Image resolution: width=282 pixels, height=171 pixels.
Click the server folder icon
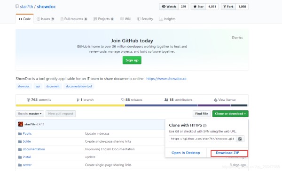tap(20, 165)
